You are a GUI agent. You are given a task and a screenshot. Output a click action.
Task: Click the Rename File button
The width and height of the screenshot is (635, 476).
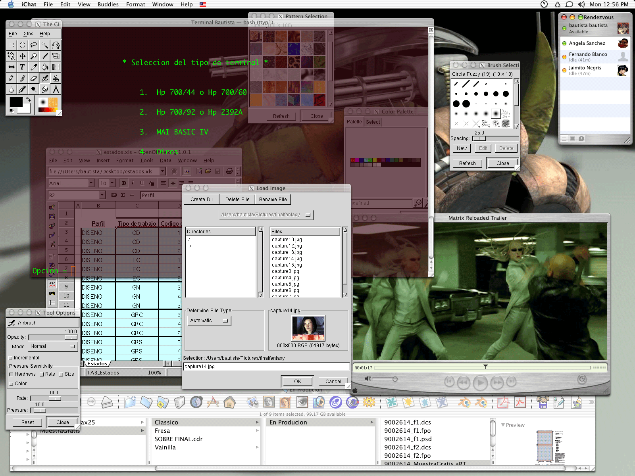point(273,200)
